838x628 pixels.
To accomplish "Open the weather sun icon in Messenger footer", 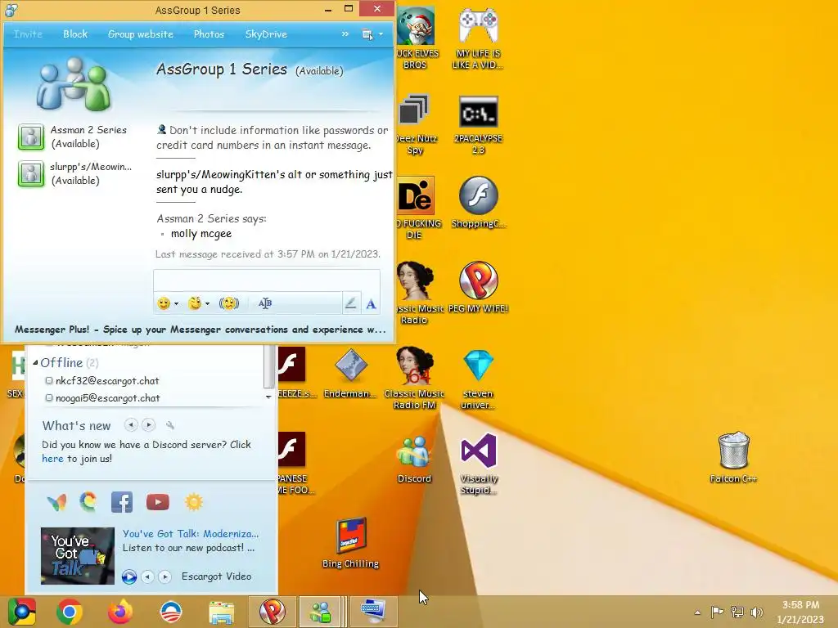I will 193,502.
